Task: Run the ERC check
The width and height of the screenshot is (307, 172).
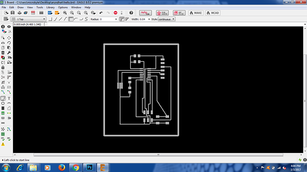Action: [3, 139]
